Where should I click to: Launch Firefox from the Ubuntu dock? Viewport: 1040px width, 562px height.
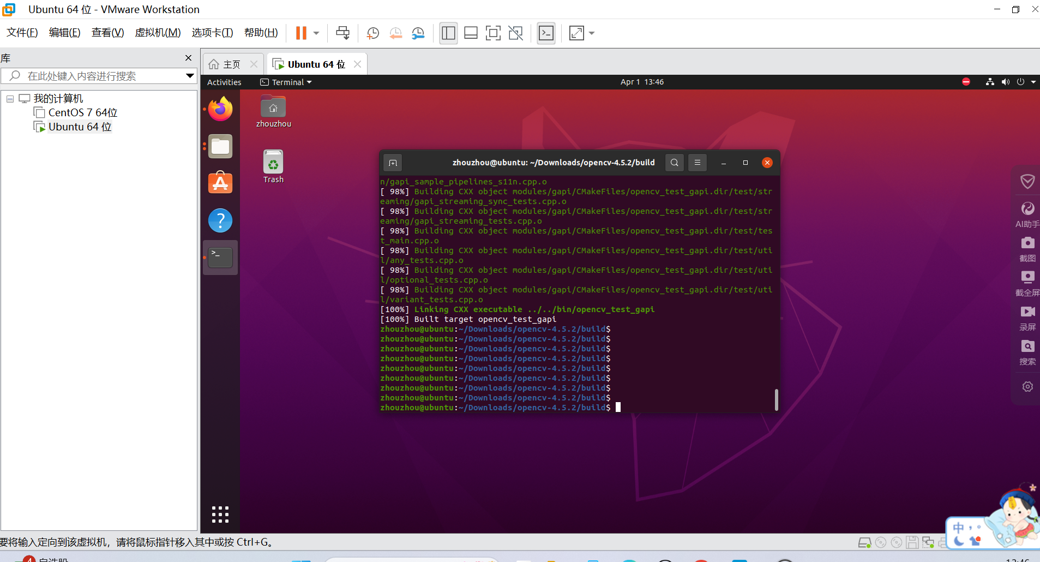(x=220, y=109)
